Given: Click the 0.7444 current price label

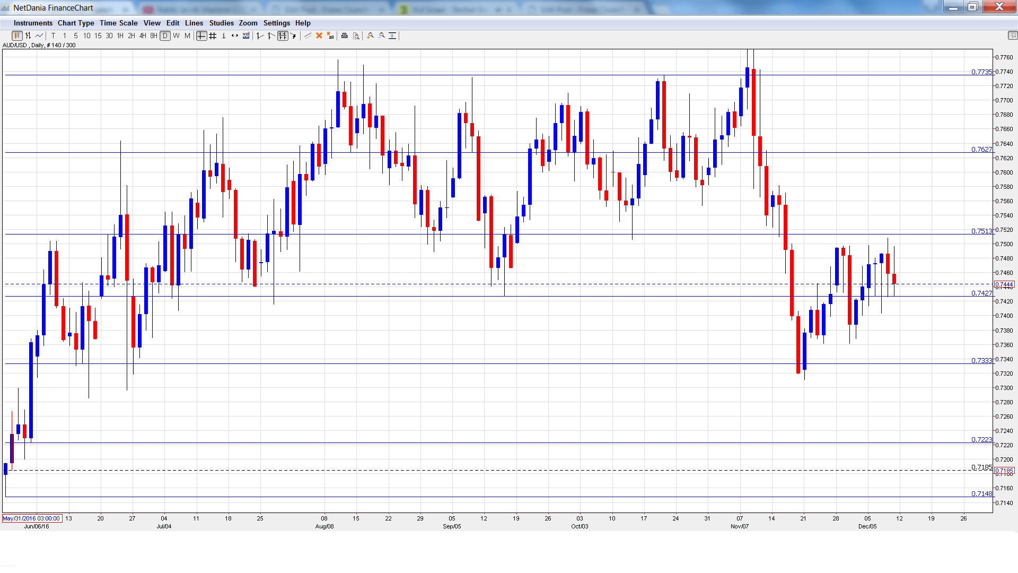Looking at the screenshot, I should (x=1004, y=285).
